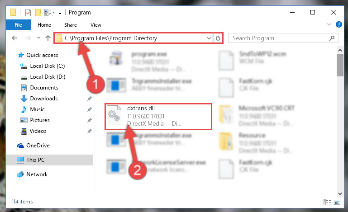
Task: Open Local Disk (C:) in sidebar
Action: [x=47, y=66]
